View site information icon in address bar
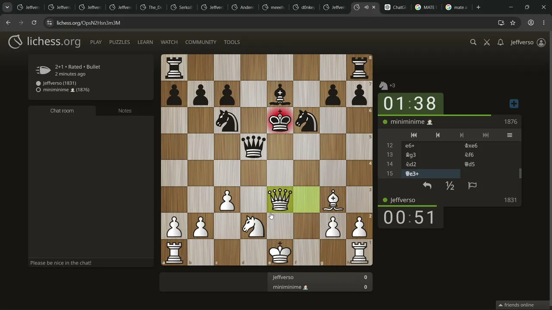Viewport: 552px width, 310px height. [49, 23]
